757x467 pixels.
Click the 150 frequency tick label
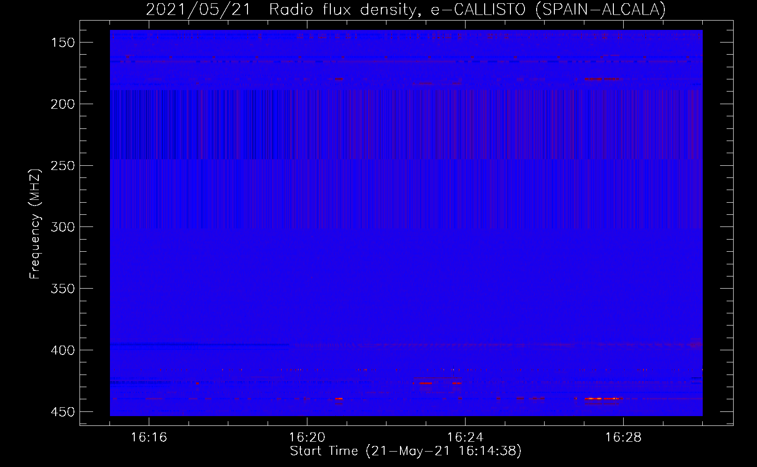[63, 42]
